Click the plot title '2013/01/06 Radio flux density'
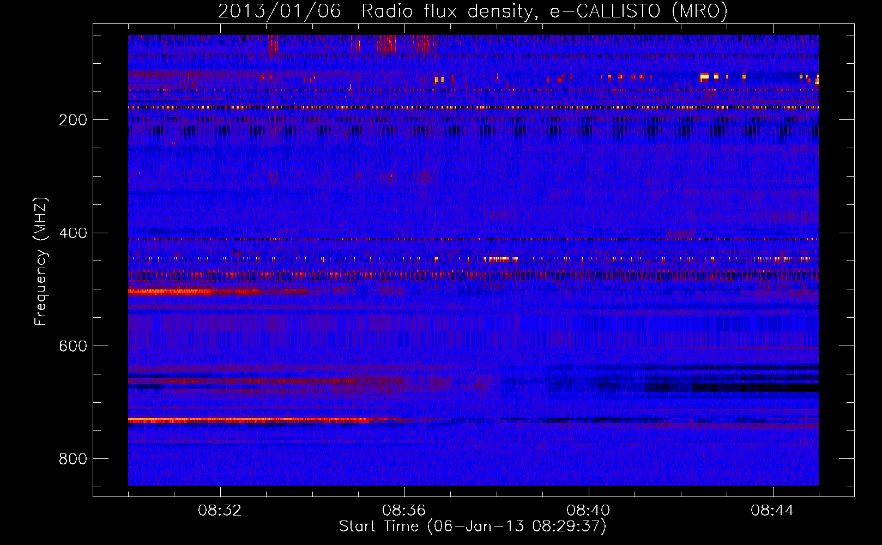Screen dimensions: 882x545 point(473,11)
